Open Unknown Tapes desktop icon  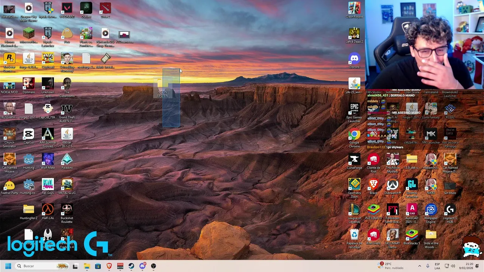point(48,88)
